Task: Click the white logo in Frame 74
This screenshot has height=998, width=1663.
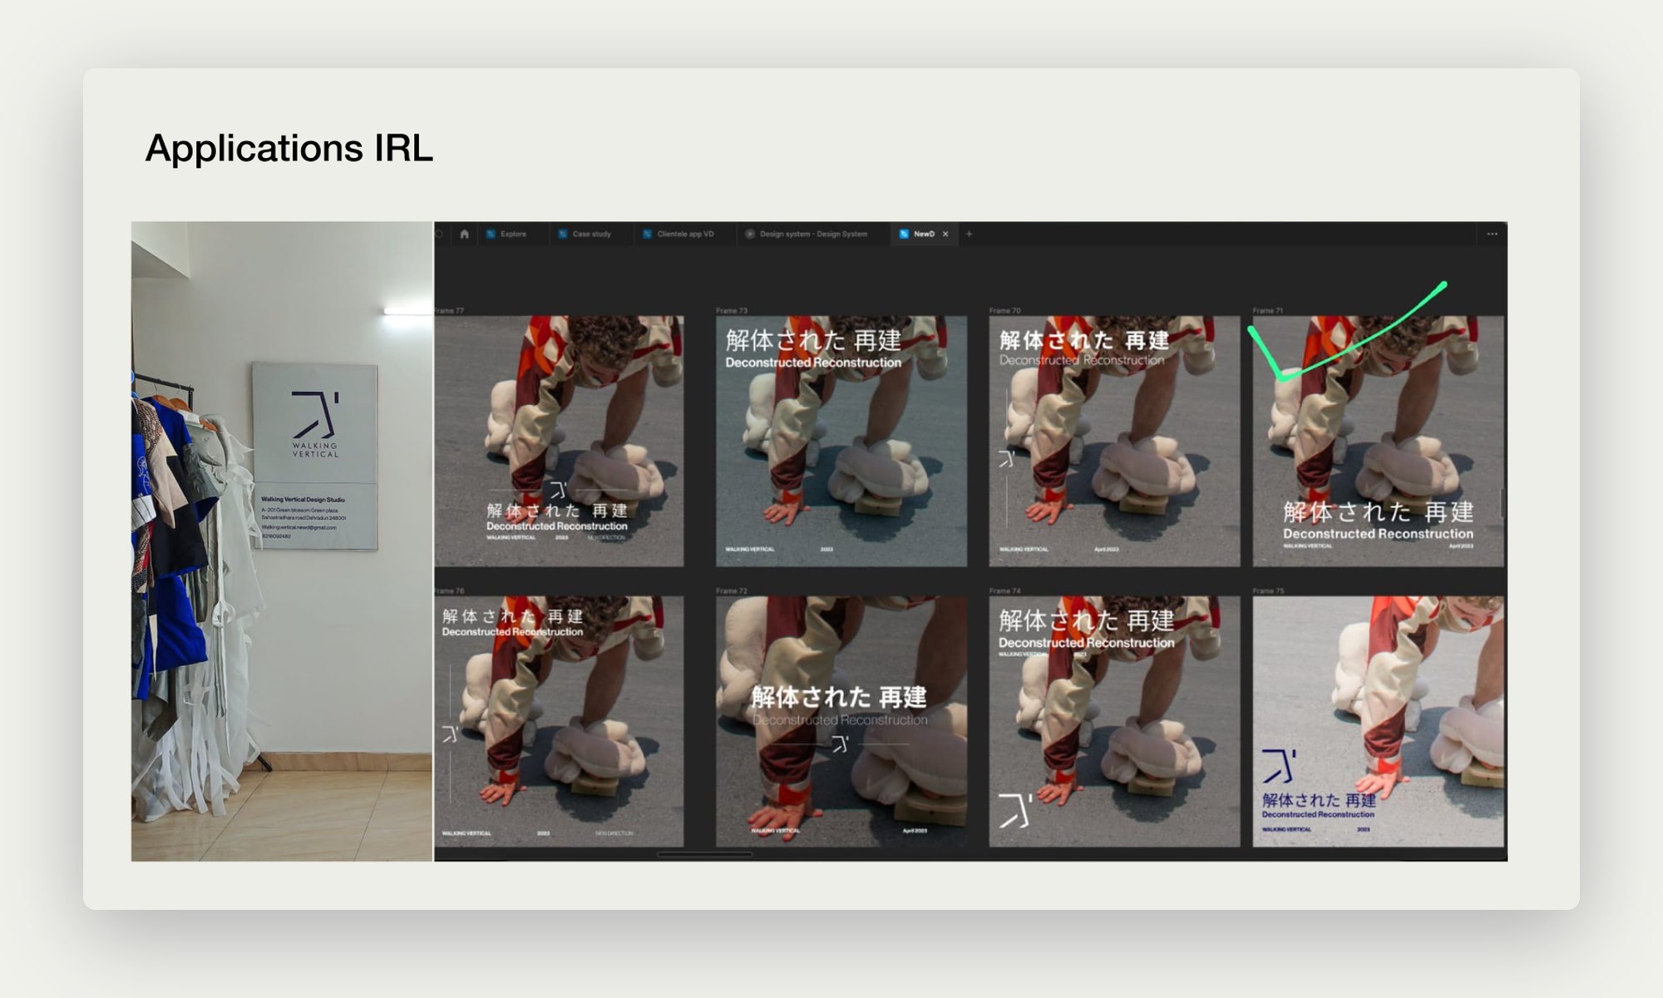Action: pyautogui.click(x=1015, y=810)
